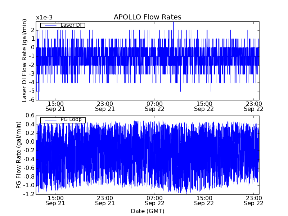Screen dimensions: 288x216
Task: Click the top plot 15:00 Sep 21 tick label
Action: pos(55,106)
